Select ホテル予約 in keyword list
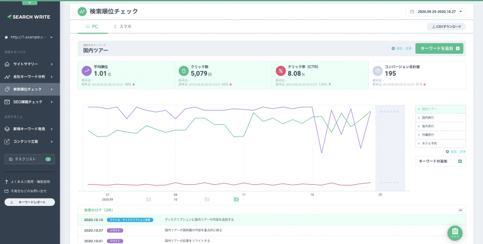This screenshot has width=483, height=244. coord(441,144)
